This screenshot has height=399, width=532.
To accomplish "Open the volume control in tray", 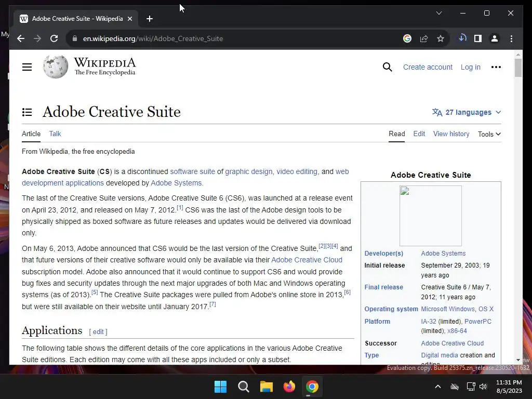I will (483, 387).
